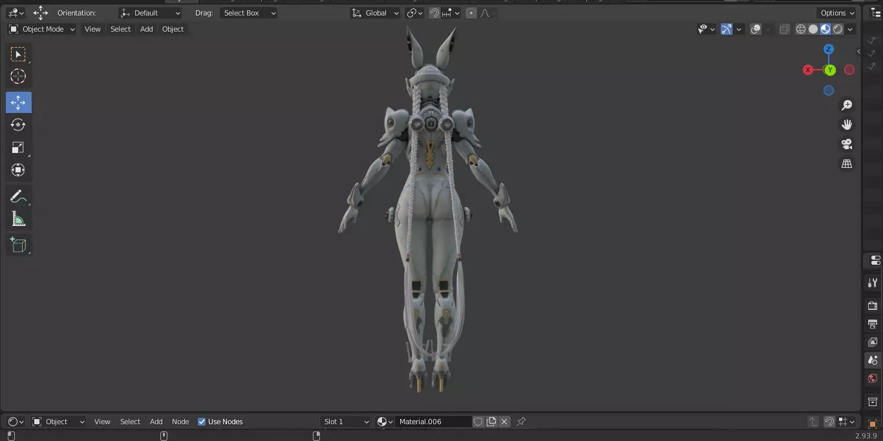Viewport: 883px width, 441px height.
Task: Open 3D viewport Object menu
Action: 173,29
